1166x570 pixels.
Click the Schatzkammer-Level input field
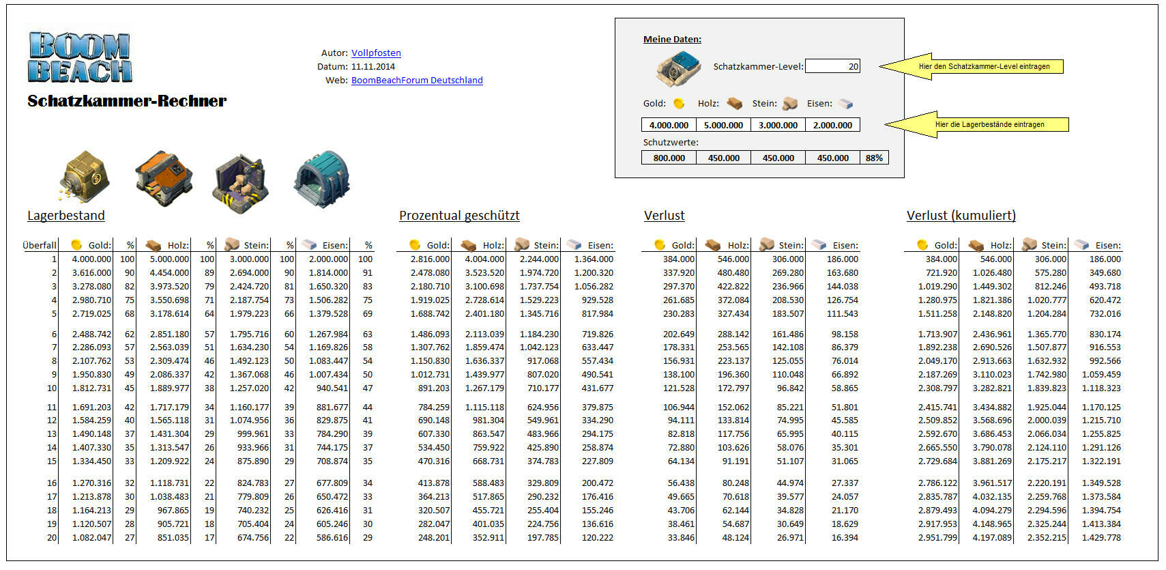click(832, 66)
